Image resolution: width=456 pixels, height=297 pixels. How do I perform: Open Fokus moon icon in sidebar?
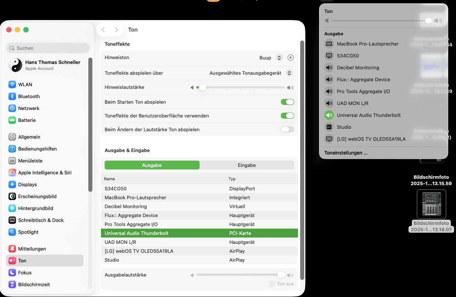(x=12, y=272)
